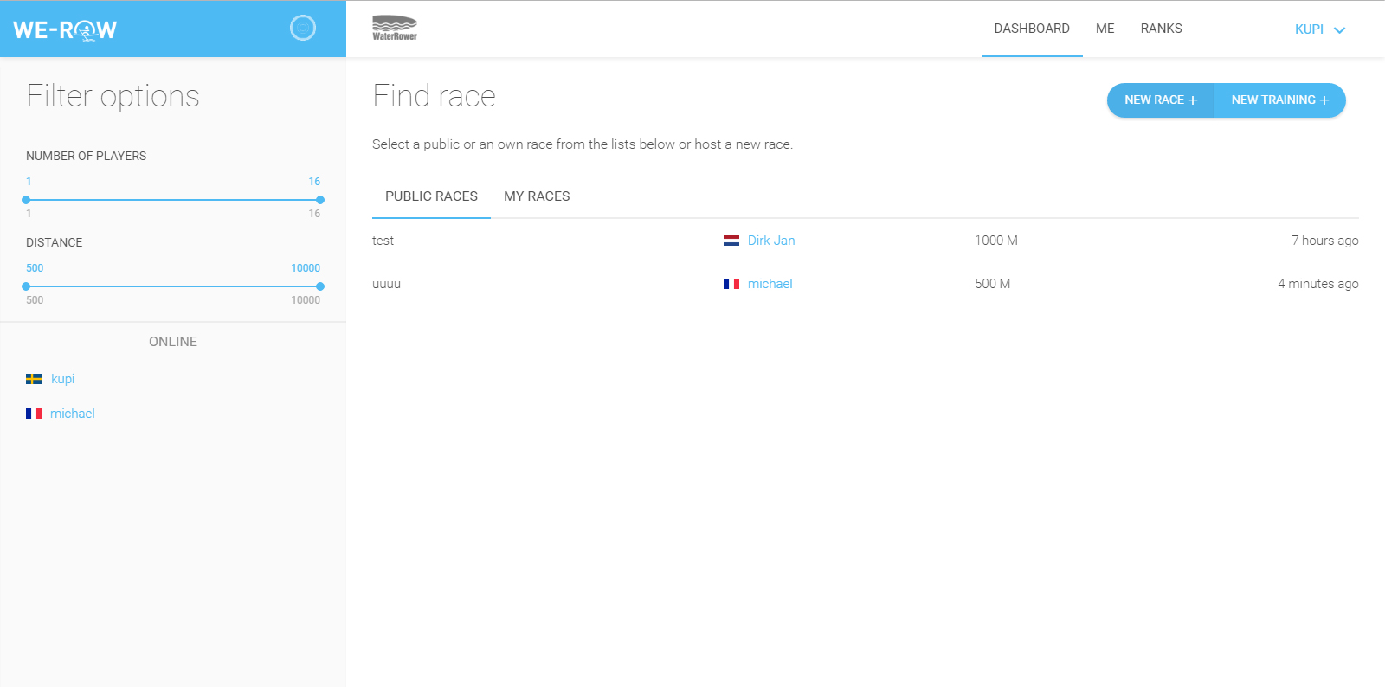The width and height of the screenshot is (1385, 687).
Task: Click the DISTANCE filter label
Action: coord(54,242)
